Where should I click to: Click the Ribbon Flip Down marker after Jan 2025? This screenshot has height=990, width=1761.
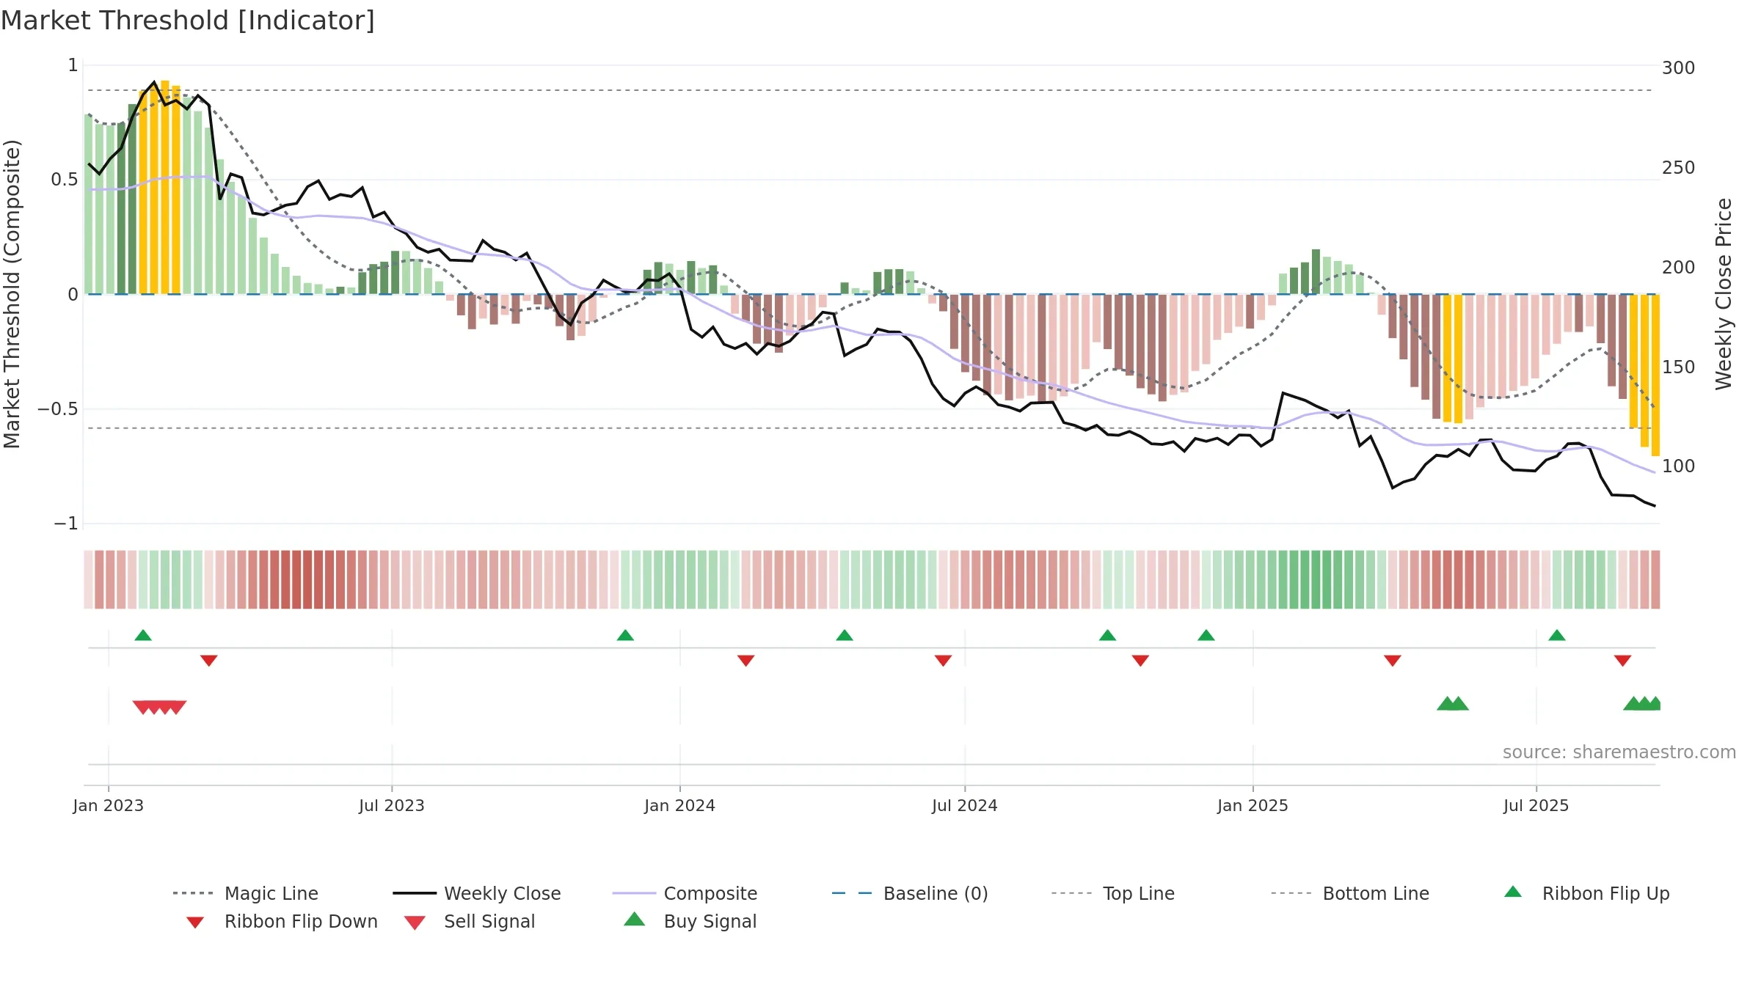click(x=1393, y=661)
